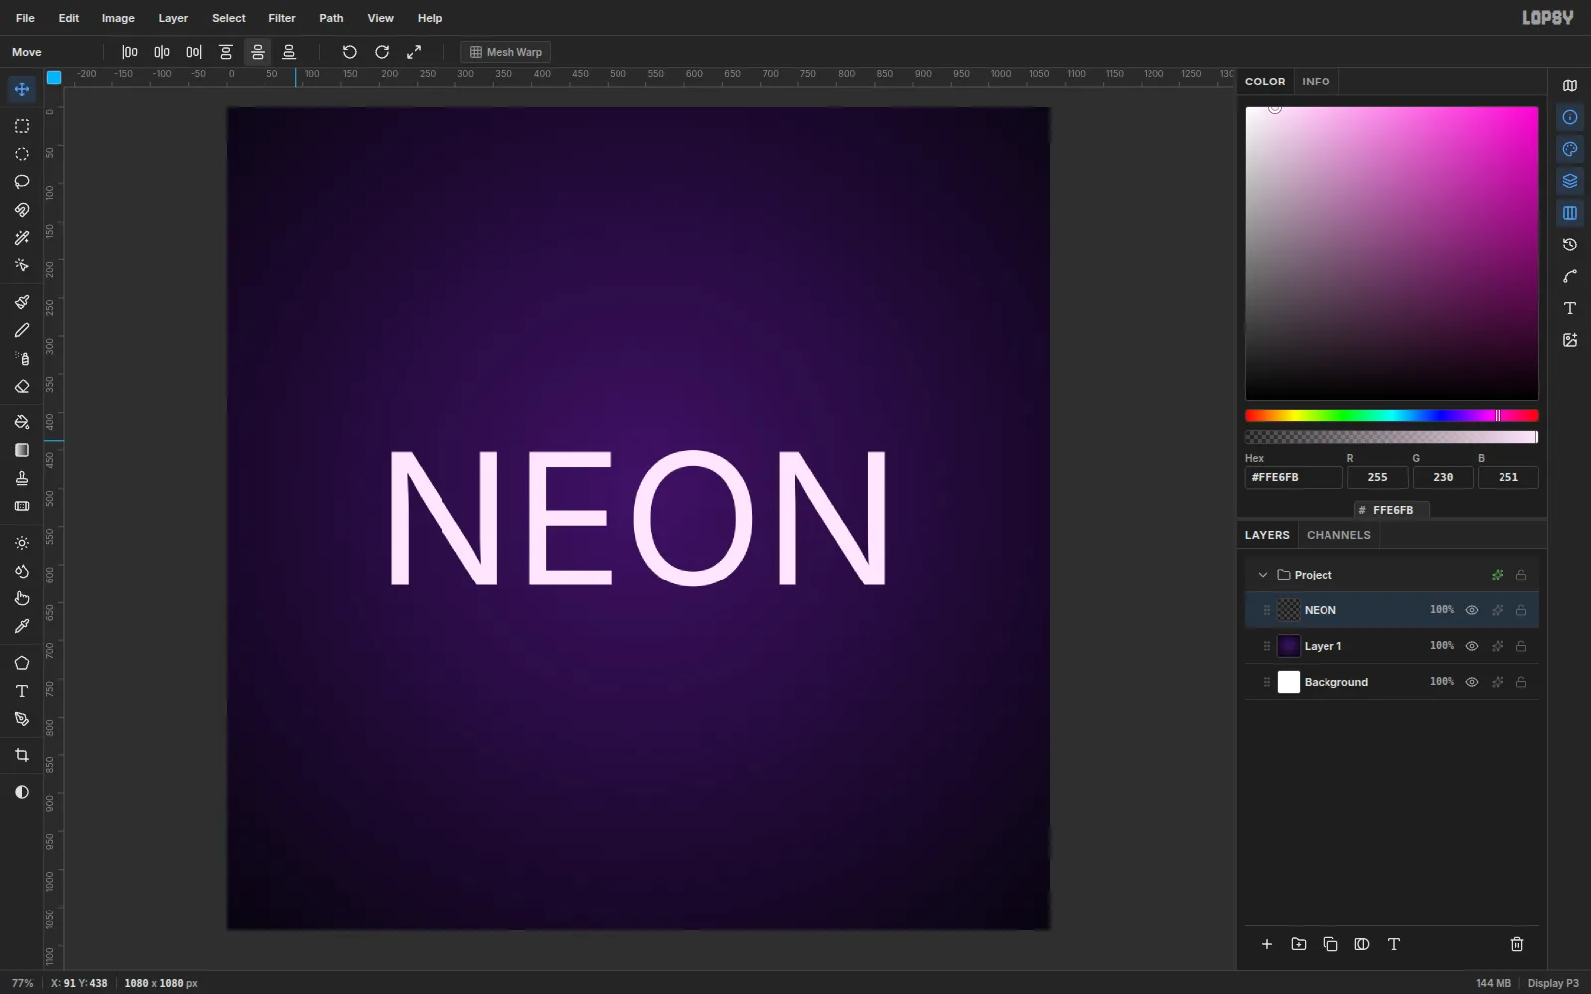Collapse the Project group chevron
Image resolution: width=1591 pixels, height=994 pixels.
[x=1263, y=575]
